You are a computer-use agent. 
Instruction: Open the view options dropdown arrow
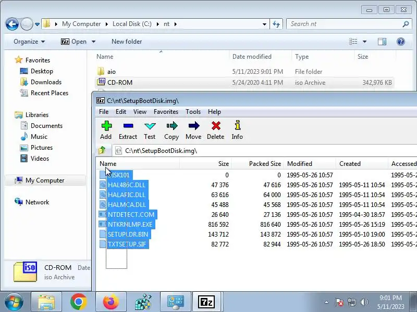pos(364,42)
